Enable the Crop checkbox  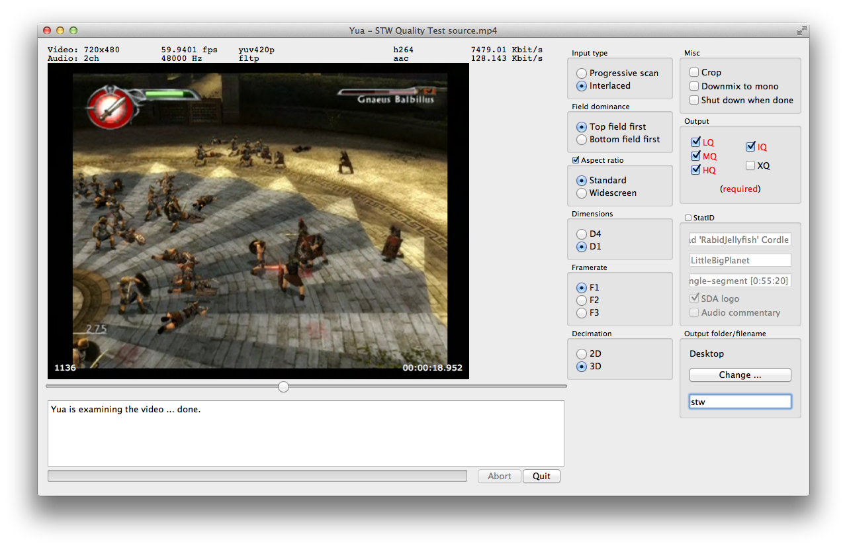coord(694,72)
